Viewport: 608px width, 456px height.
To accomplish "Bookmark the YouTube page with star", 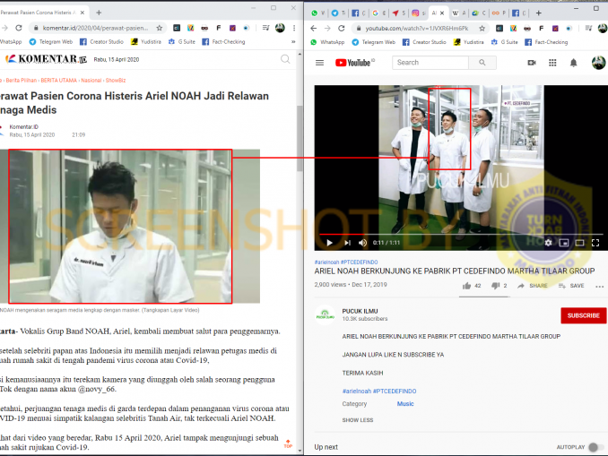I will pos(482,29).
